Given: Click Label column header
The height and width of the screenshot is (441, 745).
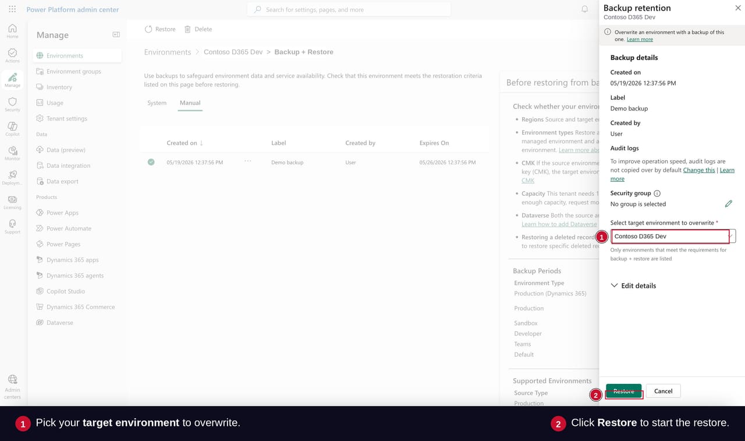Looking at the screenshot, I should tap(279, 143).
